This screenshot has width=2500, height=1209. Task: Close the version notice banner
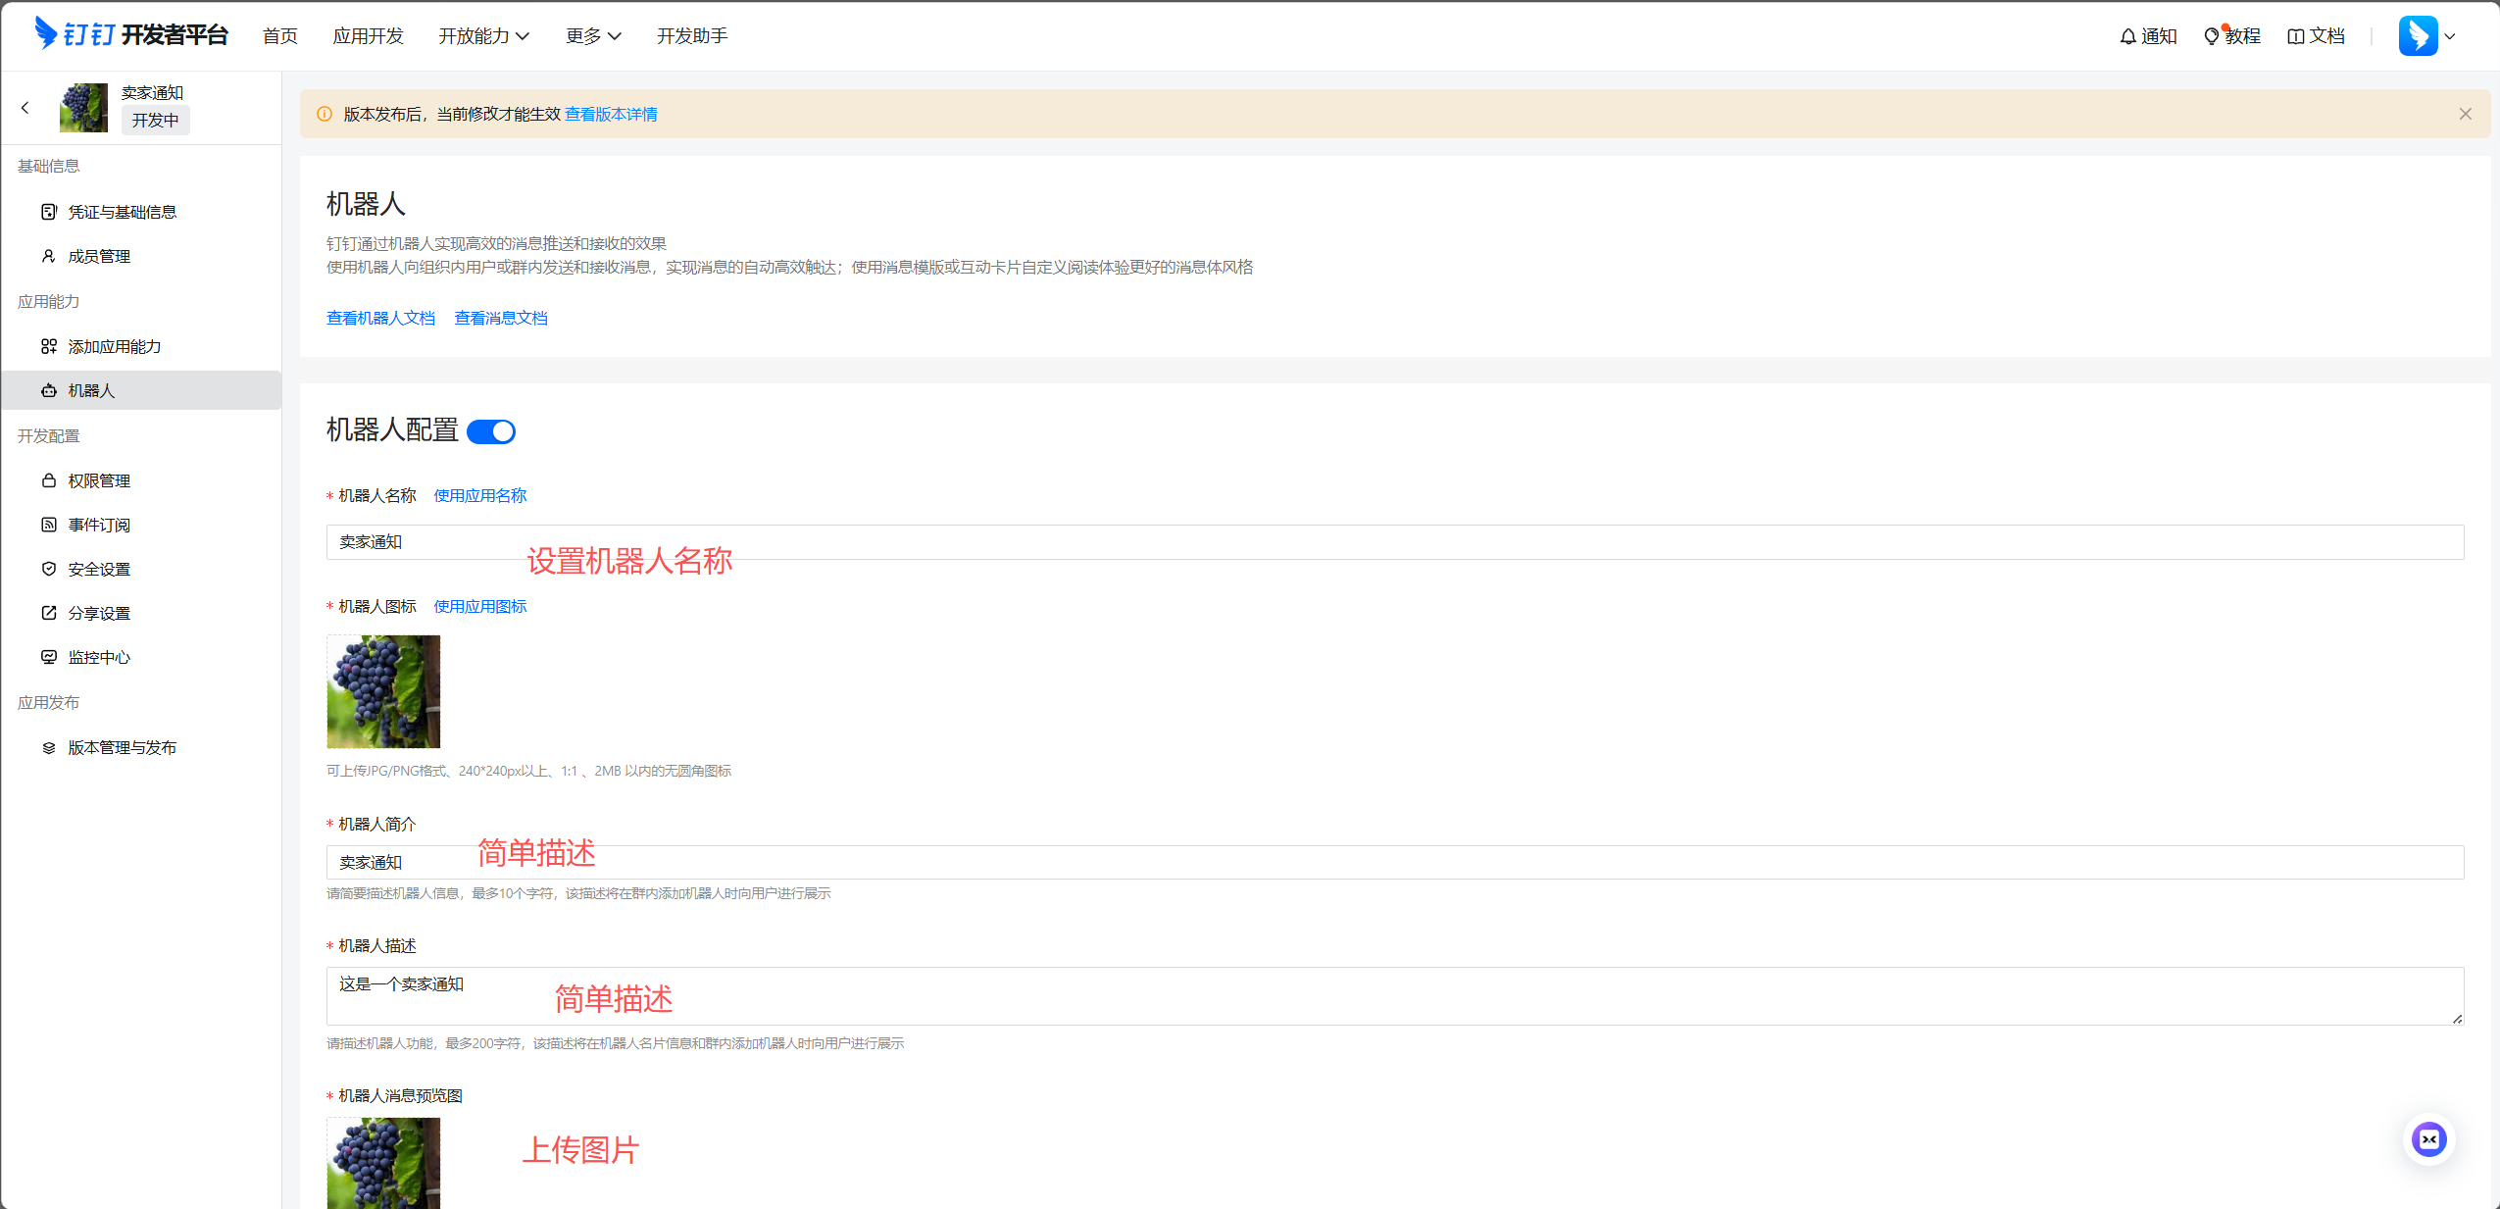(x=2465, y=114)
